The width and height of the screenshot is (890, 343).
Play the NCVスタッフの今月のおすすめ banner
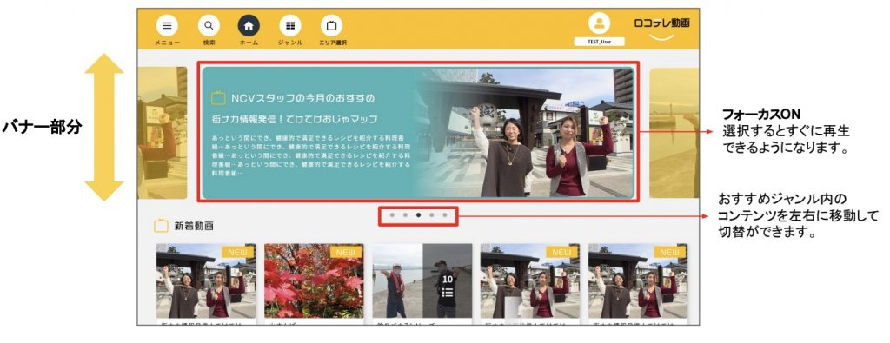click(418, 133)
